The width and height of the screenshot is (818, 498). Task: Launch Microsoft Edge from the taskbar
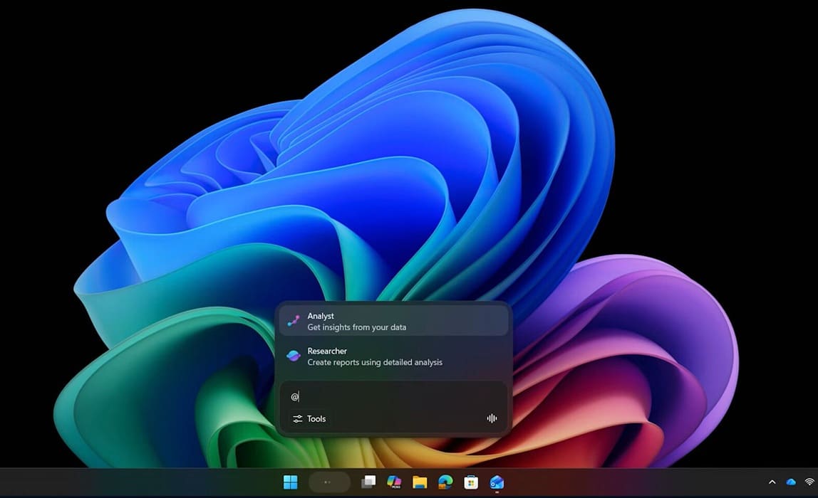click(446, 482)
